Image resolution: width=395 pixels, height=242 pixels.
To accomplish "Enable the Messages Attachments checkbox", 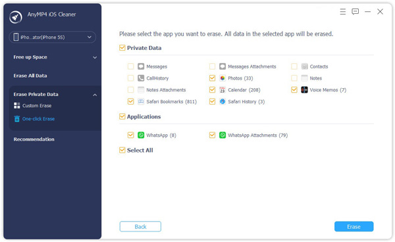I will (213, 66).
